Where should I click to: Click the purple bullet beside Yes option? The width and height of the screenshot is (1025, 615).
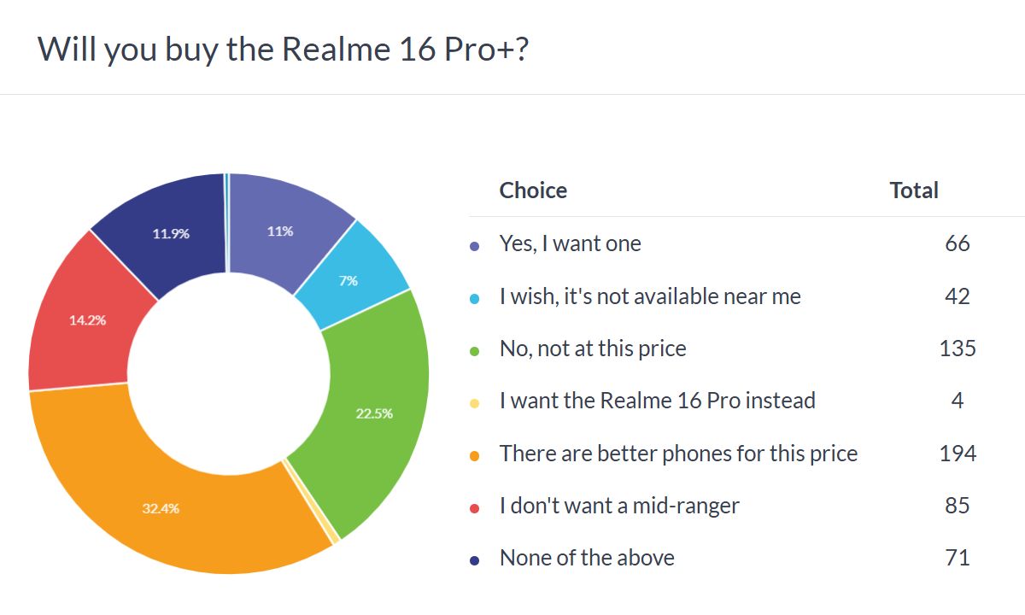475,246
